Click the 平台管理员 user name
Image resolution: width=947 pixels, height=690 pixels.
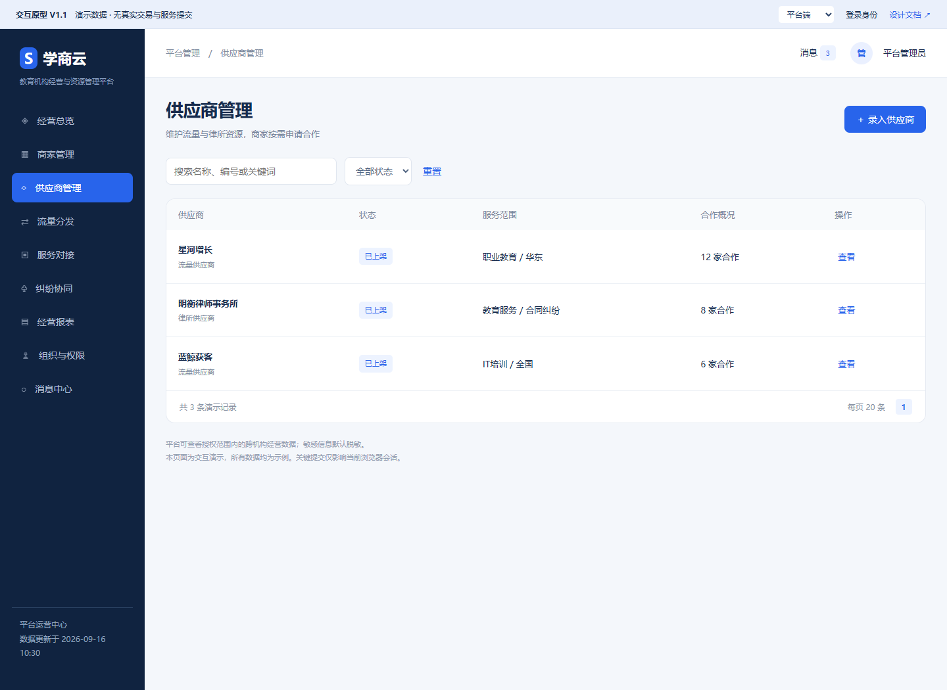click(x=904, y=53)
